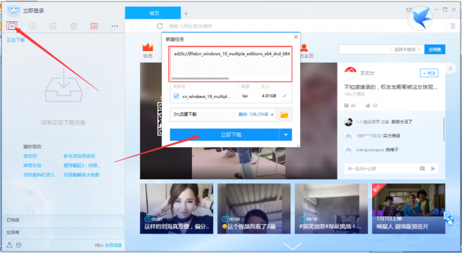Open the three-dots more options menu

[x=114, y=26]
